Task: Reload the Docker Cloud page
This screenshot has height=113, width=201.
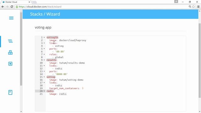Action: coord(12,7)
